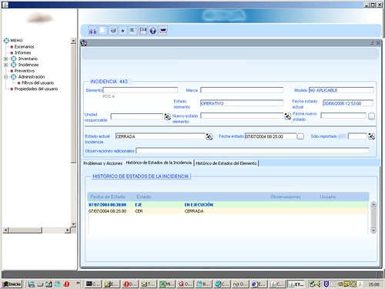Click the Observaciones adicionales text field
The image size is (385, 289).
(x=253, y=151)
